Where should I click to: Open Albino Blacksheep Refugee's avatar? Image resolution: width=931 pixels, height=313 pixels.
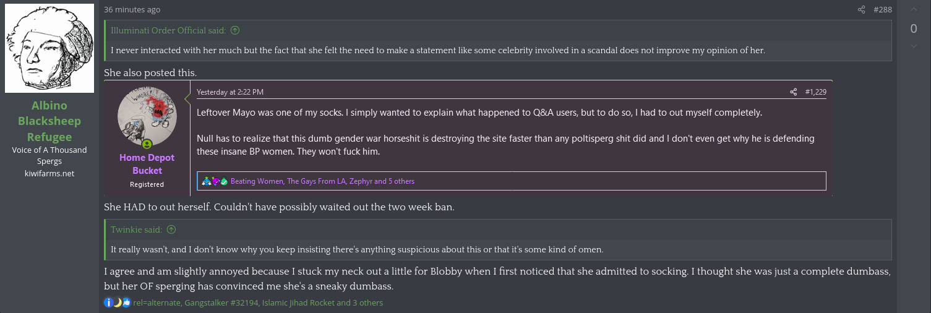coord(49,48)
